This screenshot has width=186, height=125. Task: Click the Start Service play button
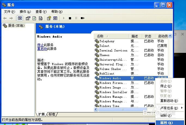tap(64, 18)
